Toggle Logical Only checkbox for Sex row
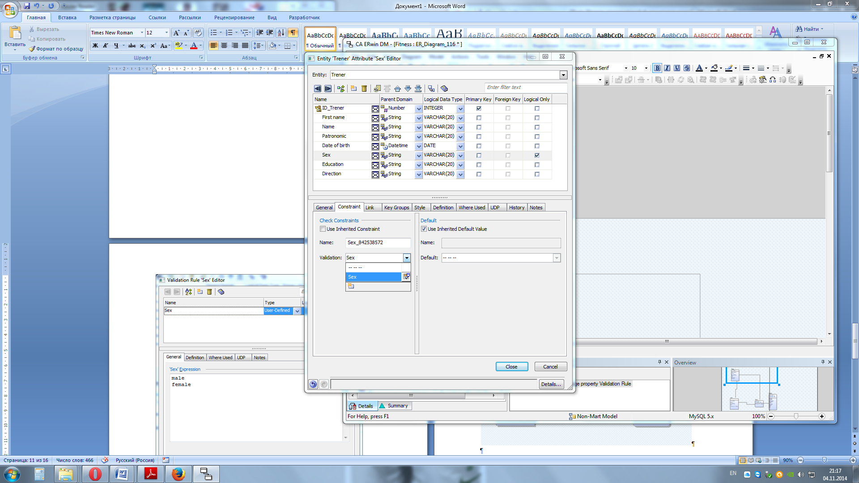Image resolution: width=859 pixels, height=483 pixels. pos(537,155)
